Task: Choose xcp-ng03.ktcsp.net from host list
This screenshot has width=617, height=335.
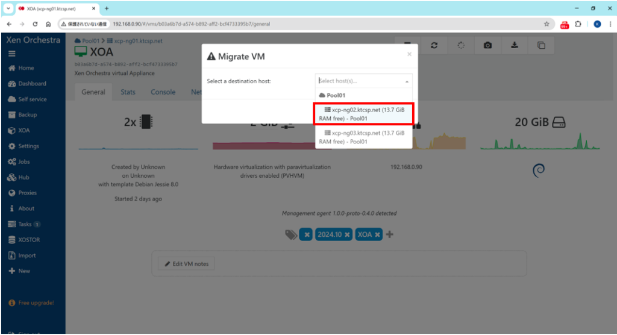Action: click(364, 137)
